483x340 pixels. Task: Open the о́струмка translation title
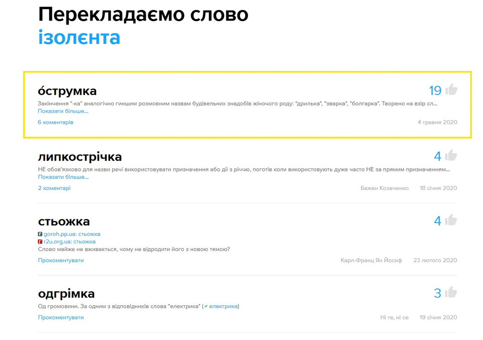(67, 91)
